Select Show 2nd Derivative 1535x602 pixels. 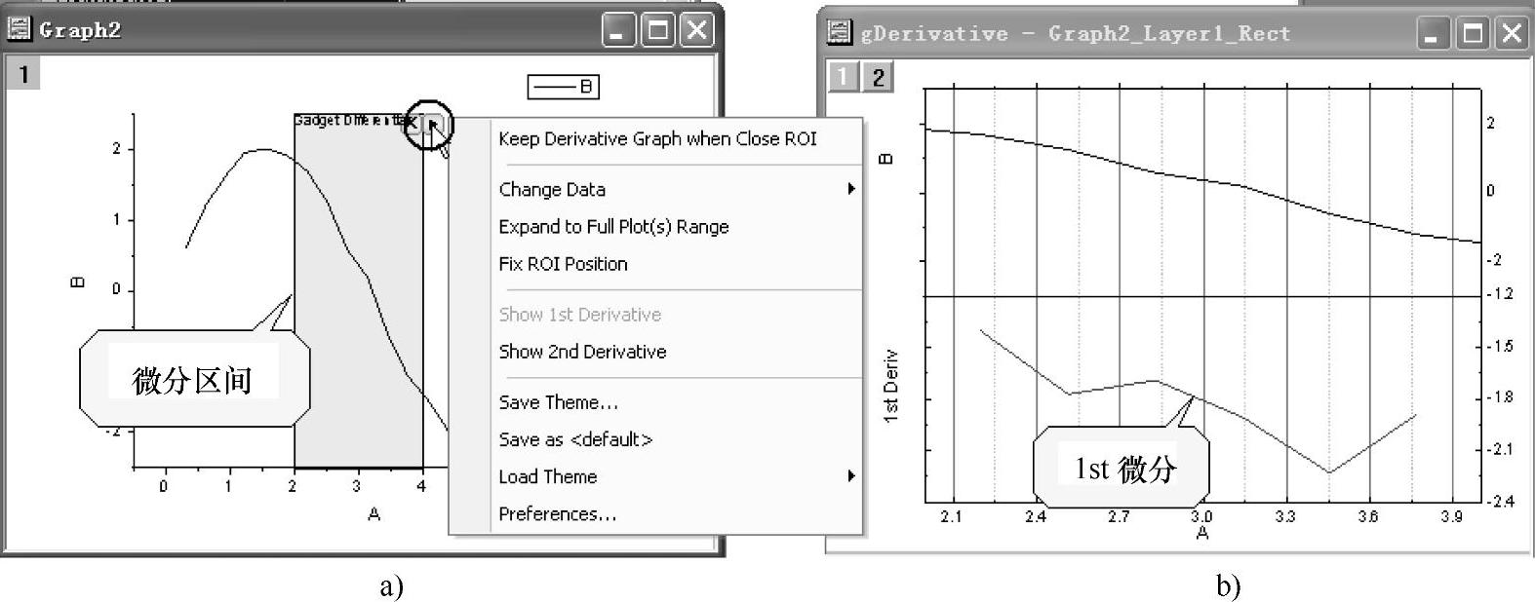582,351
